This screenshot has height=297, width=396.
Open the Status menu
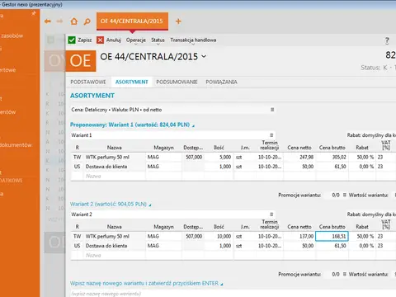point(158,40)
